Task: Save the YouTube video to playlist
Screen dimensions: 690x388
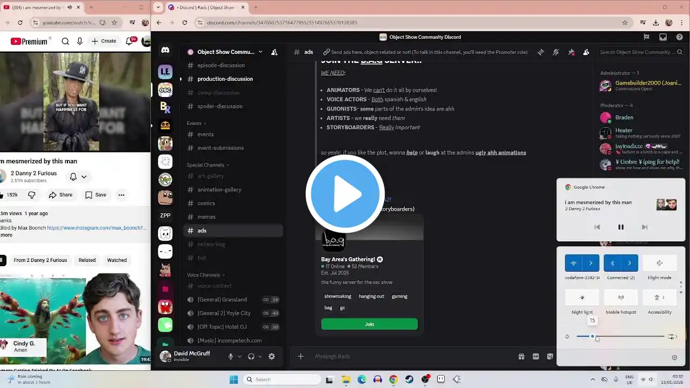Action: click(95, 195)
